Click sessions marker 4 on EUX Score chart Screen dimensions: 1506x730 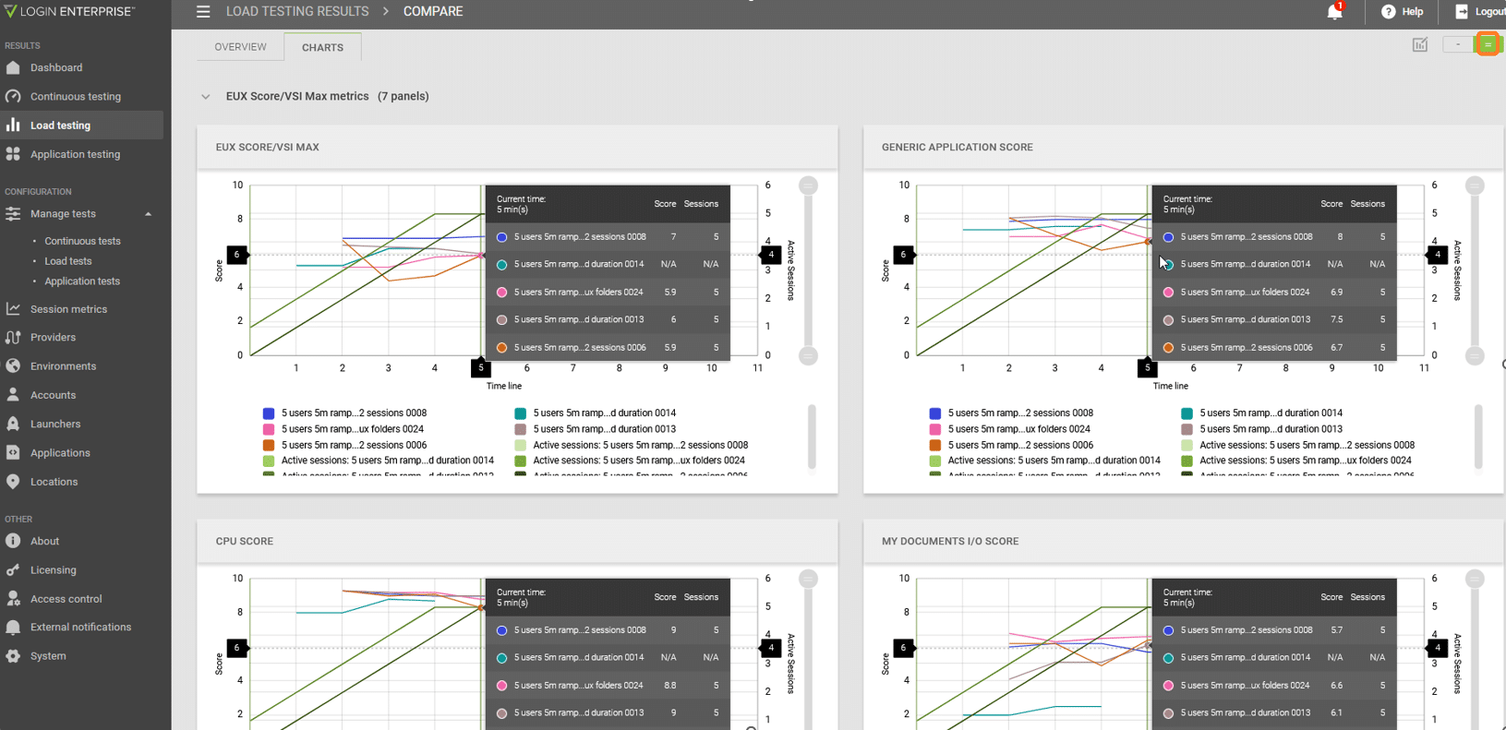click(x=771, y=255)
